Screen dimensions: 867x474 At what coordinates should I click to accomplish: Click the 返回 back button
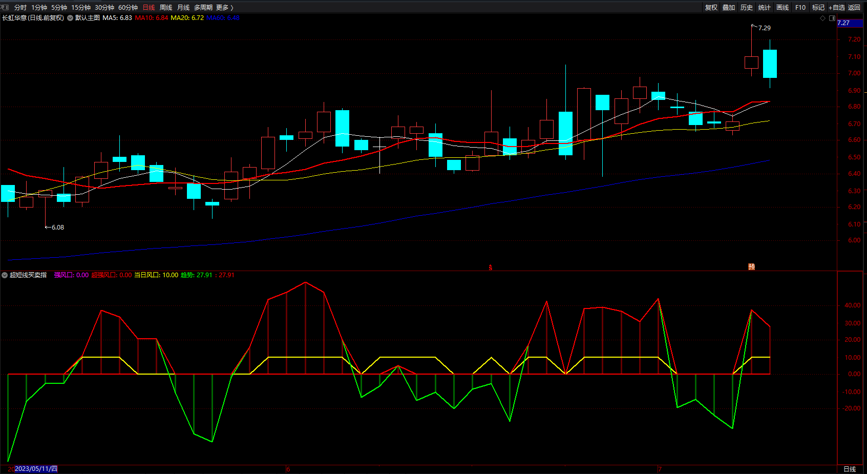tap(854, 8)
